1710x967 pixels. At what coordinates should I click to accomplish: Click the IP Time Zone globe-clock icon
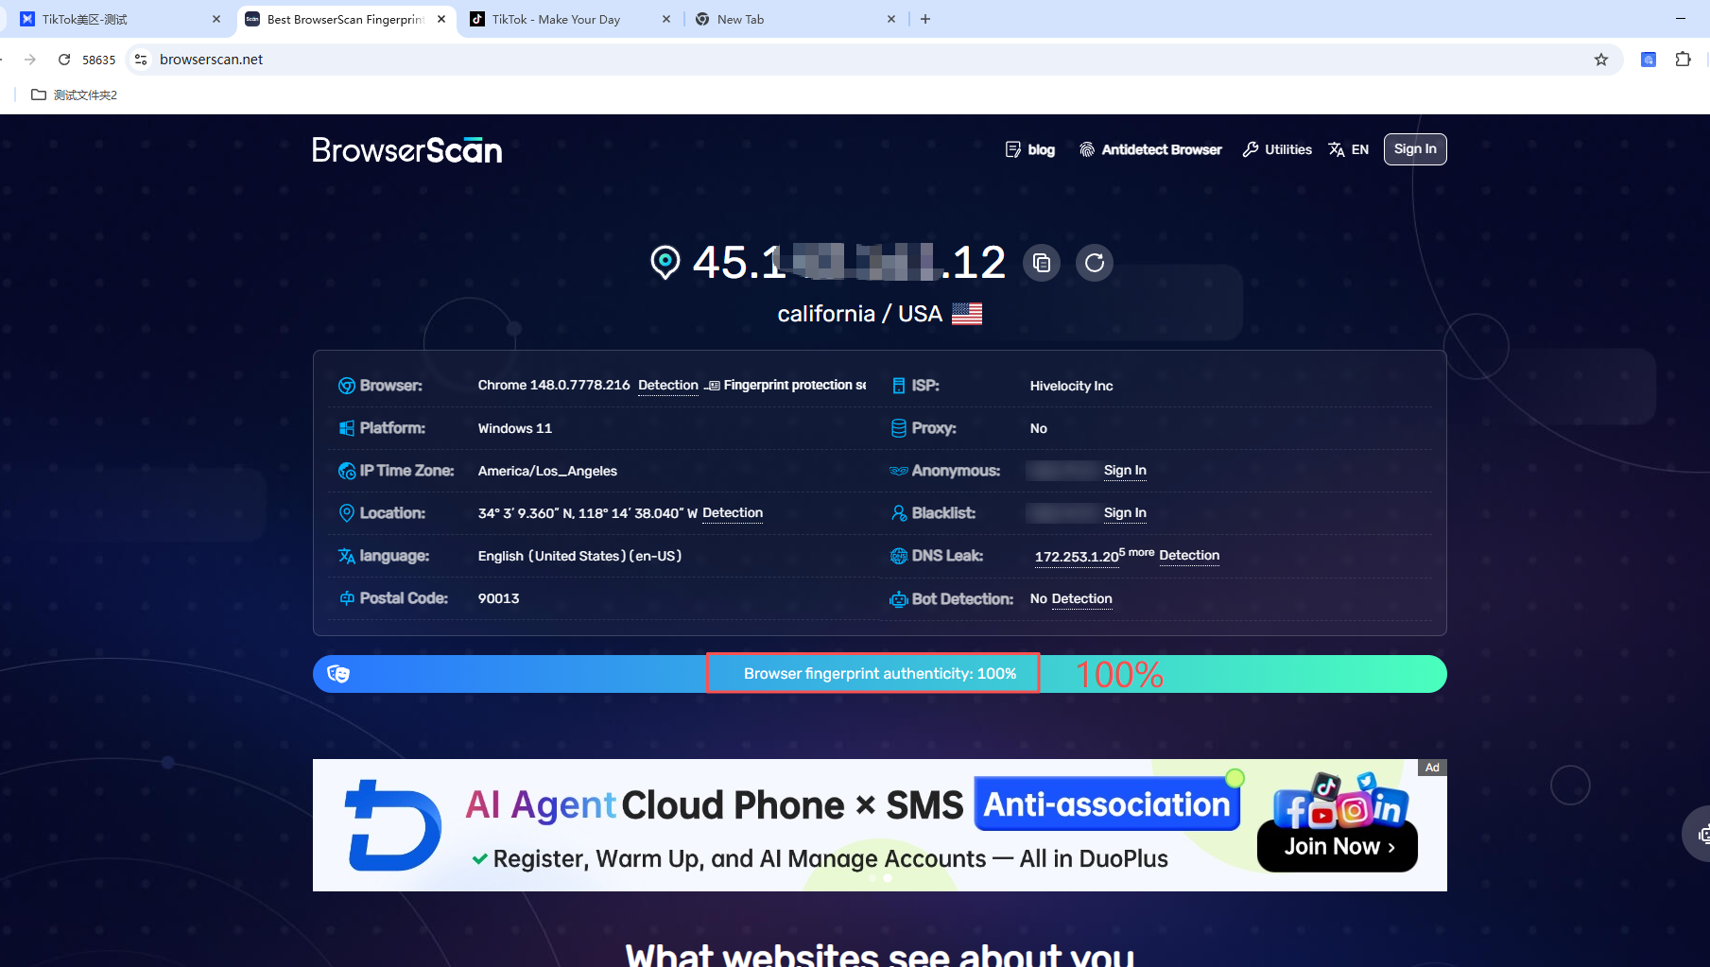tap(347, 471)
